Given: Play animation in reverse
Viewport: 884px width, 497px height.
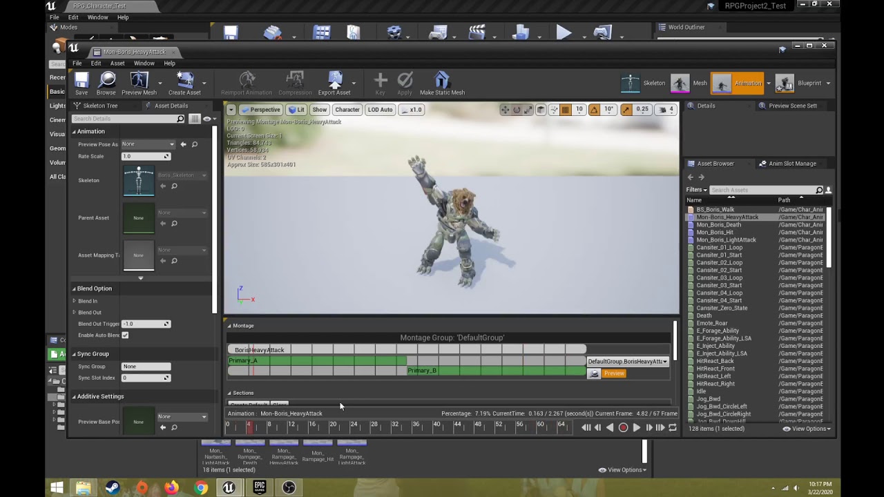Looking at the screenshot, I should [x=610, y=428].
